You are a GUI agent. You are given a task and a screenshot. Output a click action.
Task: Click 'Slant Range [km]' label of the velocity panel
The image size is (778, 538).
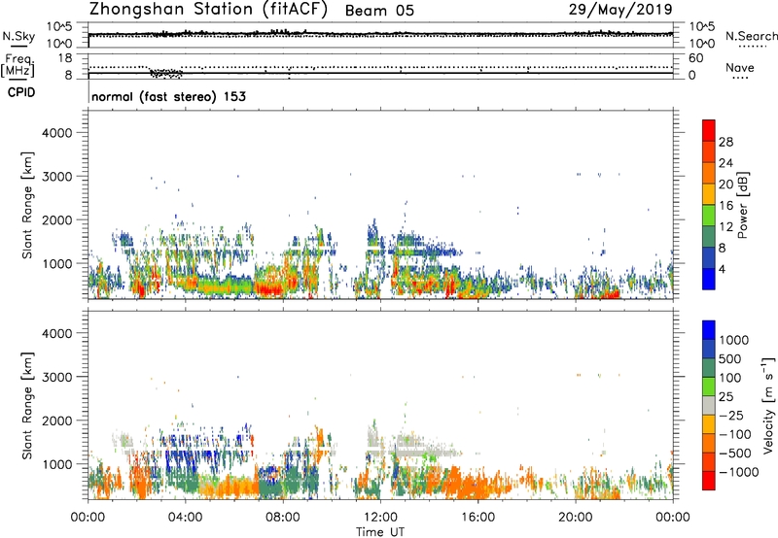[27, 405]
